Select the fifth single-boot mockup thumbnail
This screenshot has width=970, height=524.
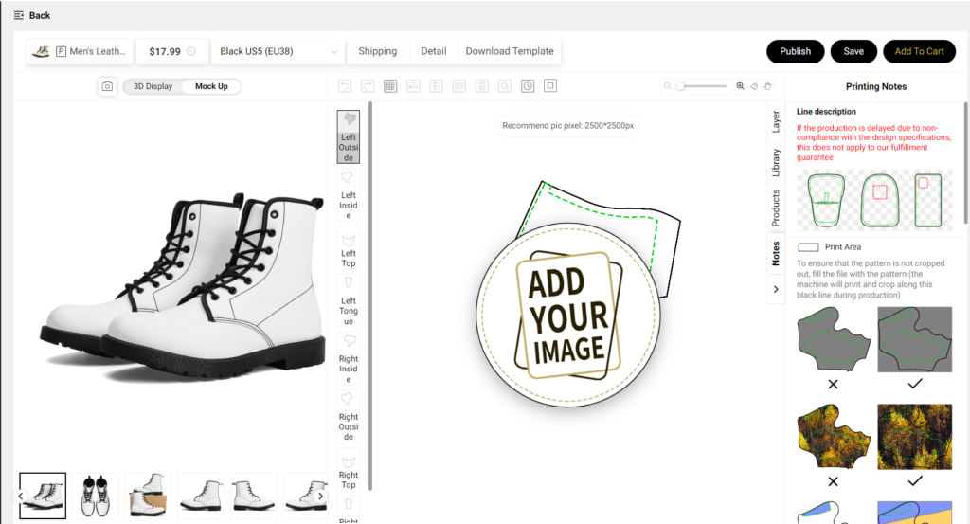[x=254, y=496]
